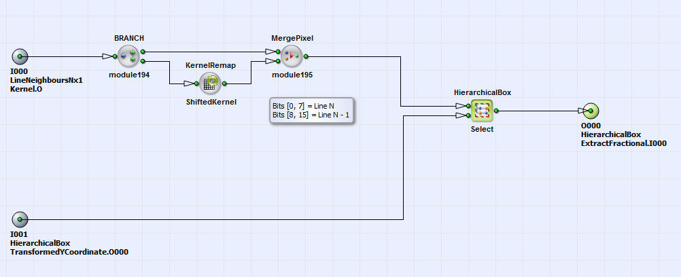This screenshot has height=277, width=681.
Task: Click the lower input port of MergePixel
Action: point(278,61)
